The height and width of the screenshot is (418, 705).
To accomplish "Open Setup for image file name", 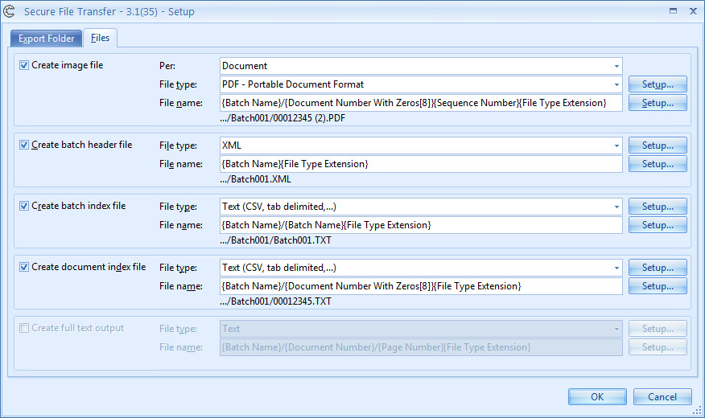I will 658,103.
